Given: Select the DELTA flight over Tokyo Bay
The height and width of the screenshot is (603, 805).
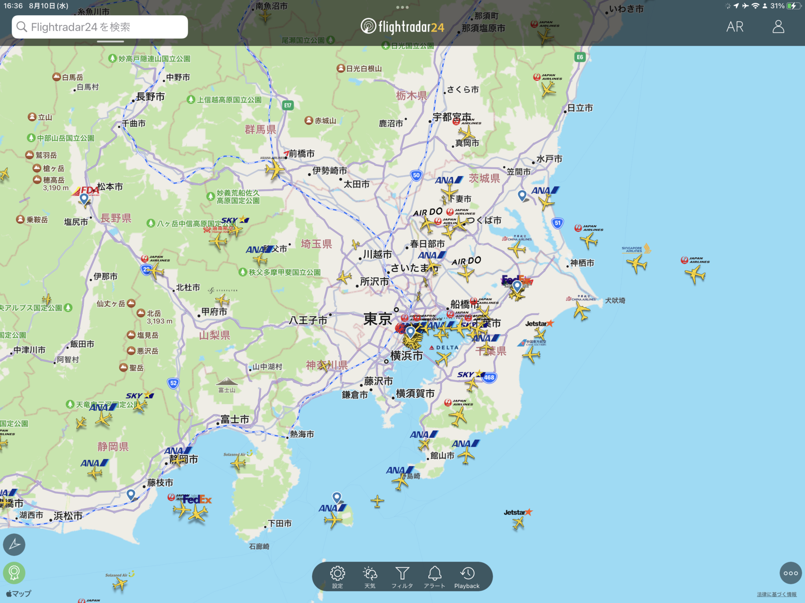Looking at the screenshot, I should 443,358.
